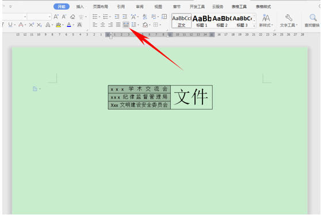321x215 pixels.
Task: Apply the 标题 2 heading style
Action: point(221,21)
